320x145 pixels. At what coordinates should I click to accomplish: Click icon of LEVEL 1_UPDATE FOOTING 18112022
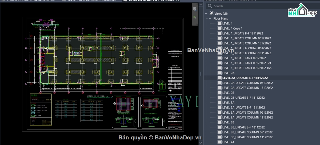click(219, 53)
